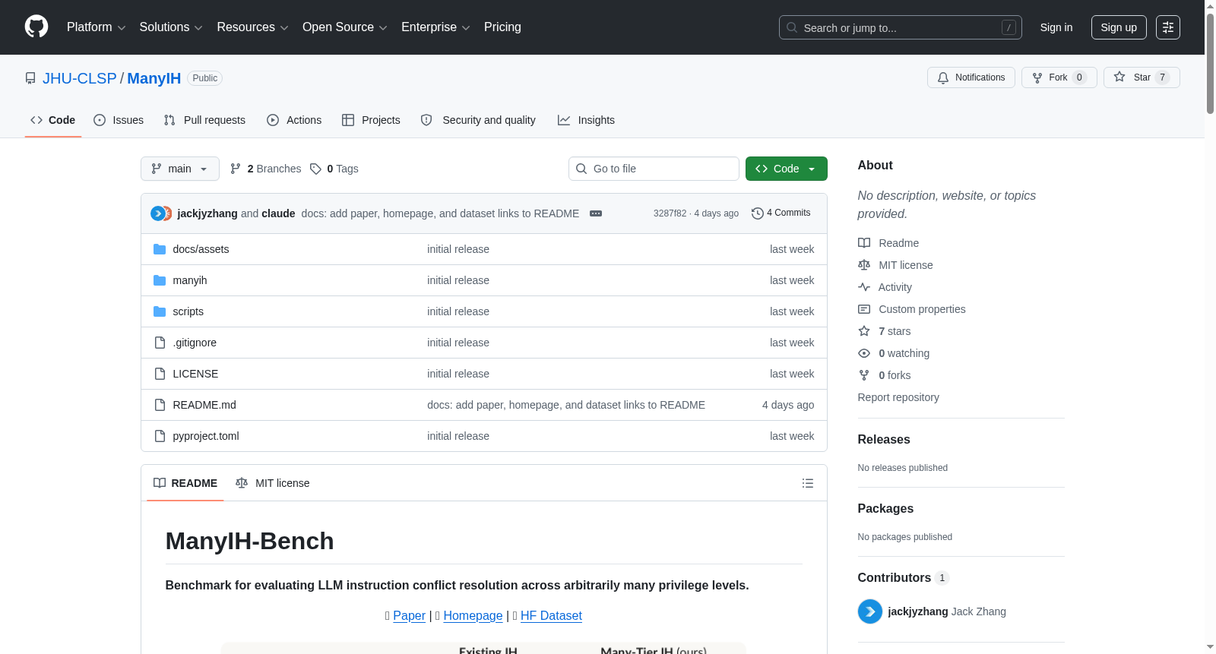1216x654 pixels.
Task: Expand commit message details ellipsis
Action: tap(596, 213)
